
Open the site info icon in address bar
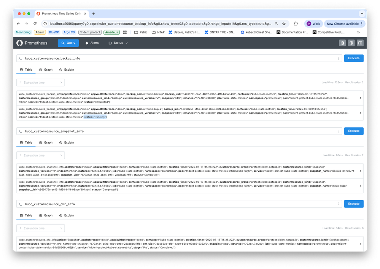(45, 24)
